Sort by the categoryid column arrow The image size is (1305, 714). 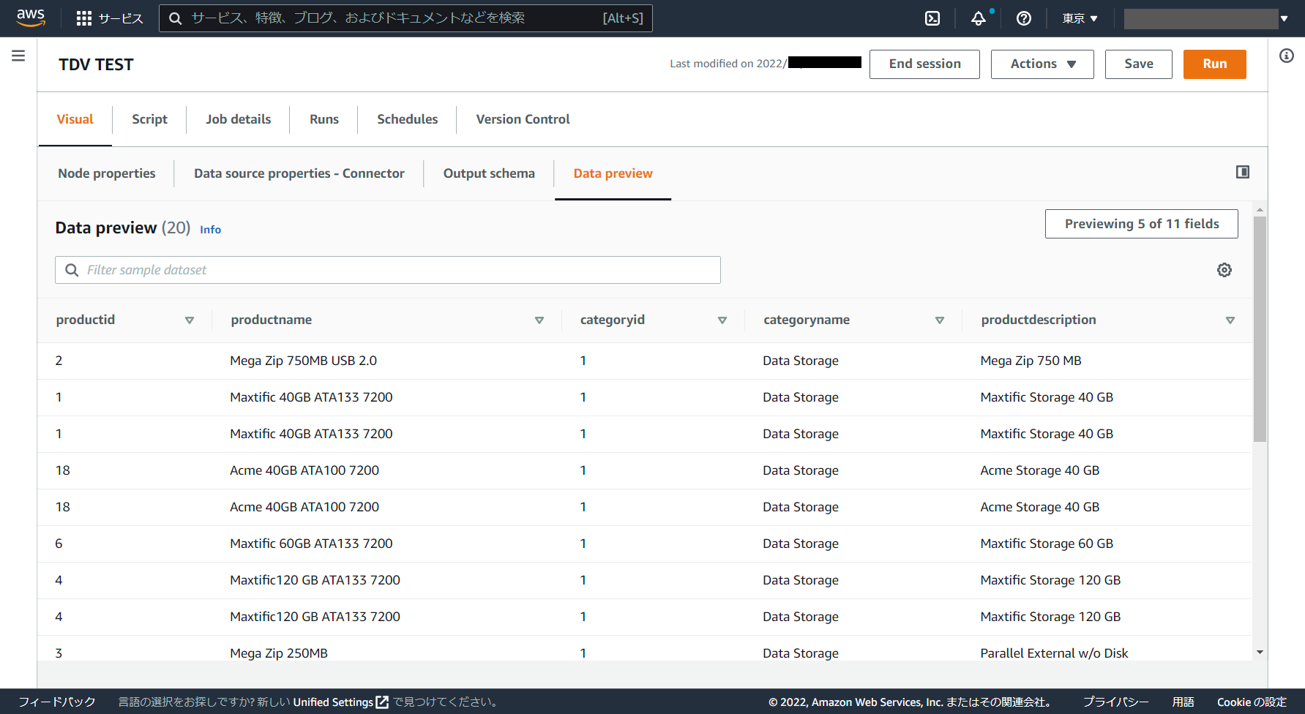tap(722, 320)
